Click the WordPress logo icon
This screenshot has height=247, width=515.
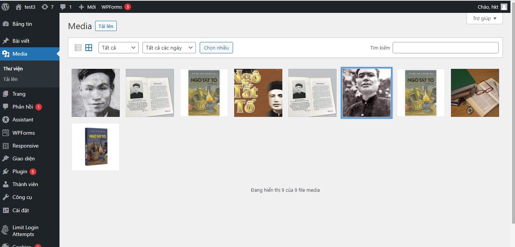(x=5, y=7)
